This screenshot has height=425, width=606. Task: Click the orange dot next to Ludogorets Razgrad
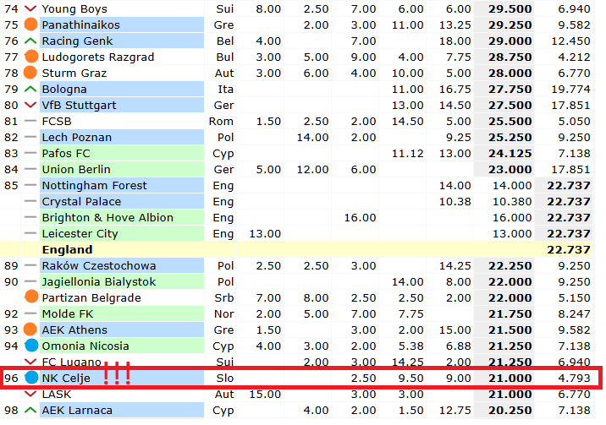coord(31,57)
